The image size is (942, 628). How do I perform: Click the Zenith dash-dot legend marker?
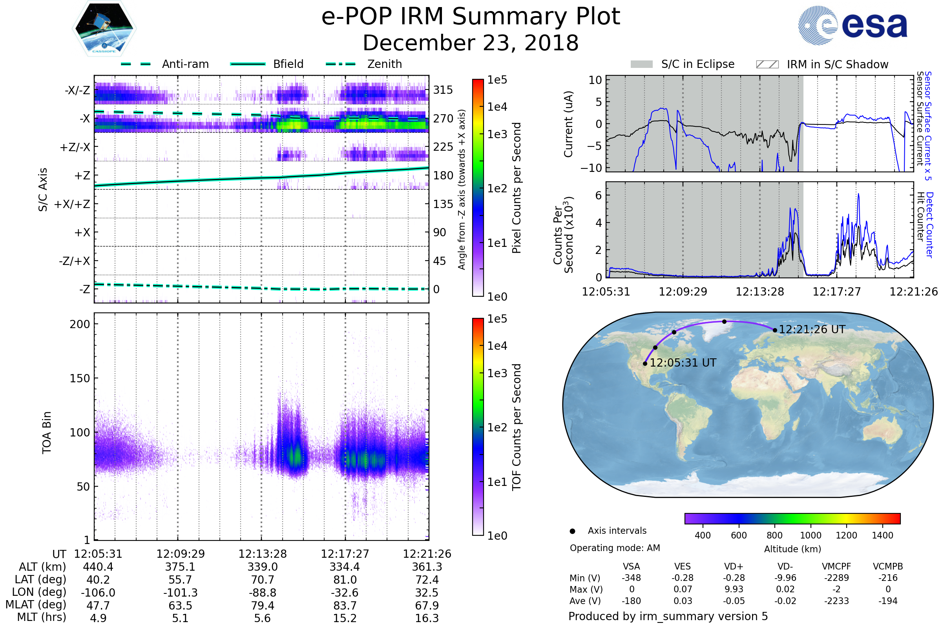340,64
